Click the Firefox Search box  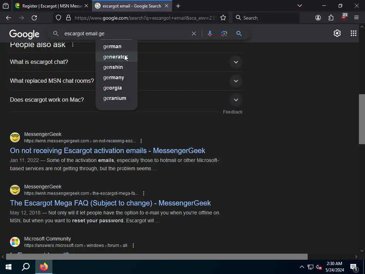pyautogui.click(x=266, y=18)
